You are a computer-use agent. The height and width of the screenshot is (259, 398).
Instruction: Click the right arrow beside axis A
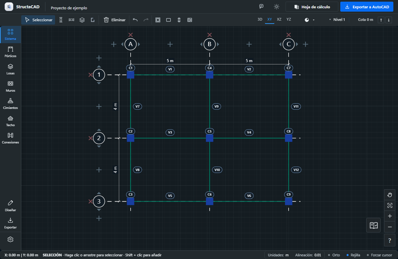click(x=139, y=44)
